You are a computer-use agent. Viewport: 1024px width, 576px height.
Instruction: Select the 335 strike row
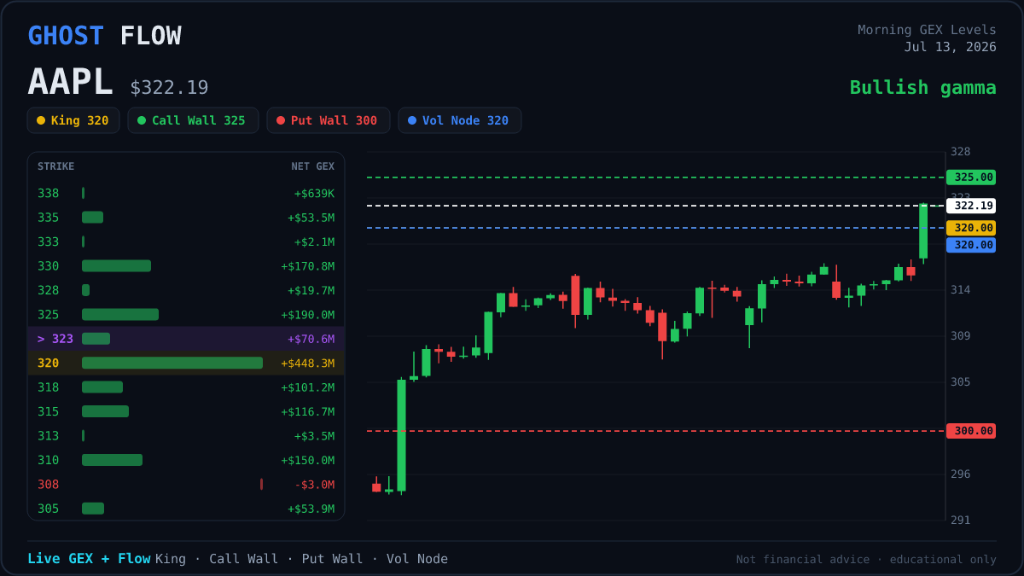[x=186, y=218]
